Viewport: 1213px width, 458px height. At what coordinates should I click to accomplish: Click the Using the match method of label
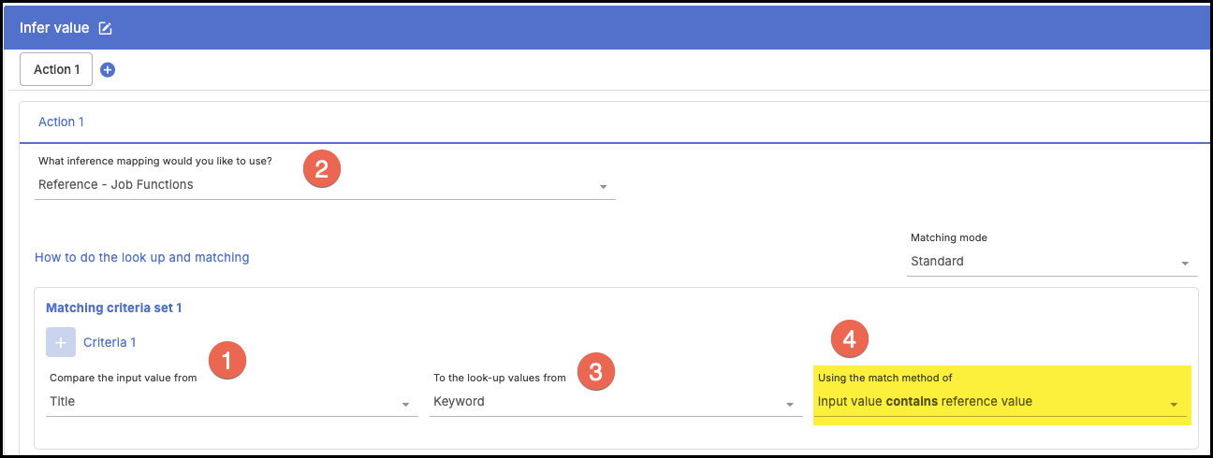[884, 378]
